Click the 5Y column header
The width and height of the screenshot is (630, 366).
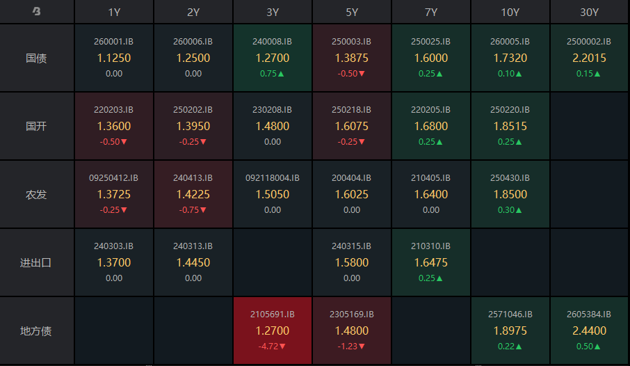pyautogui.click(x=352, y=12)
